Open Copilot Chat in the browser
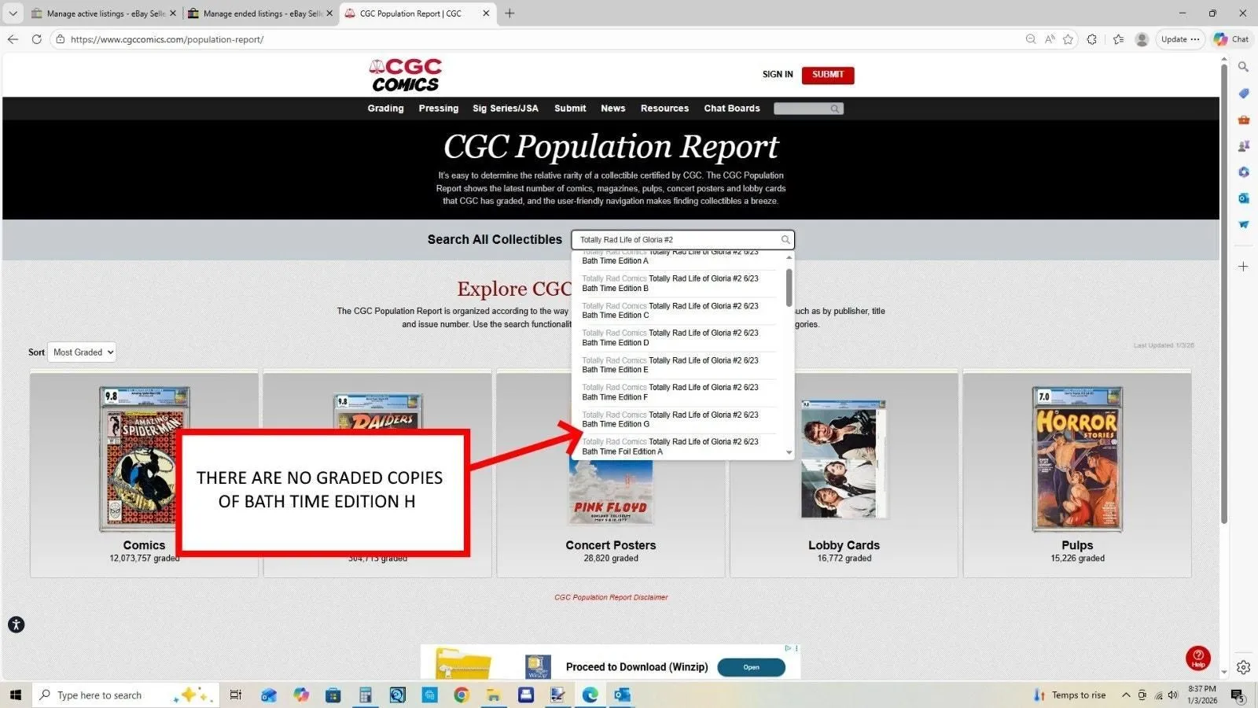 tap(1230, 39)
